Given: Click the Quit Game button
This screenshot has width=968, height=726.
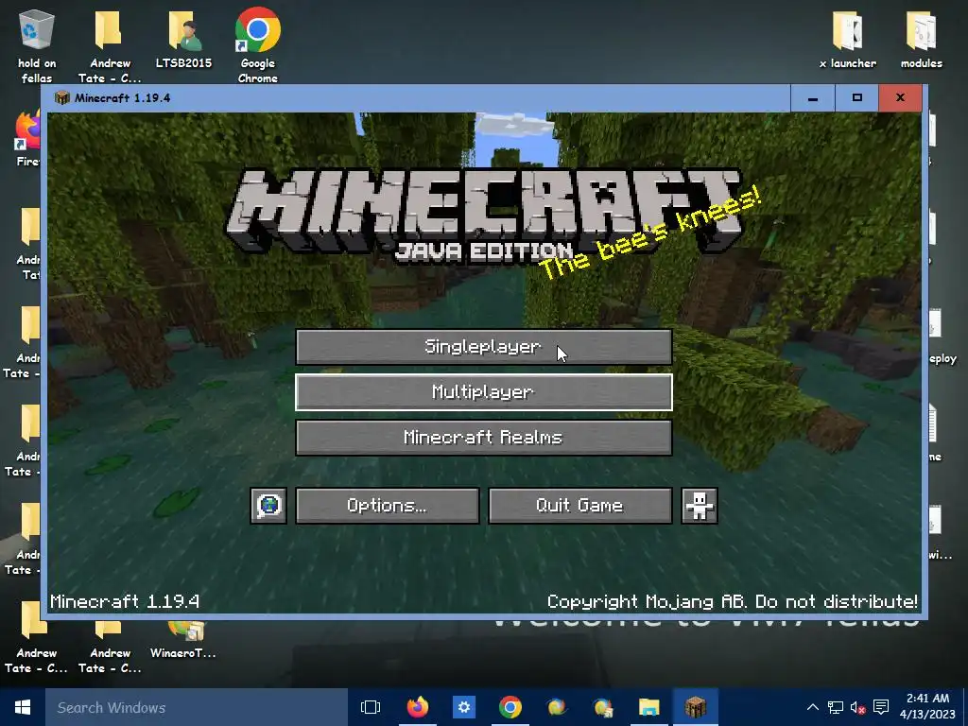Looking at the screenshot, I should coord(579,506).
